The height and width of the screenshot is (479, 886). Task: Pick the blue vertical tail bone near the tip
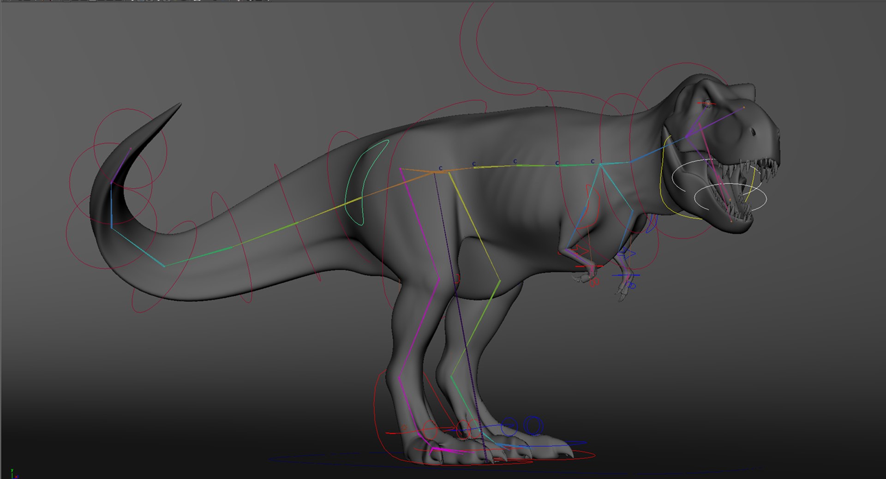[x=111, y=205]
